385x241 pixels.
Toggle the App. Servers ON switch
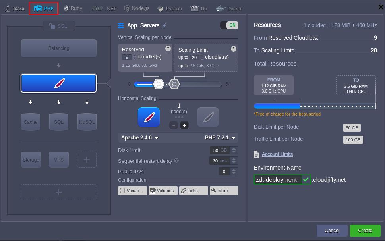[229, 25]
